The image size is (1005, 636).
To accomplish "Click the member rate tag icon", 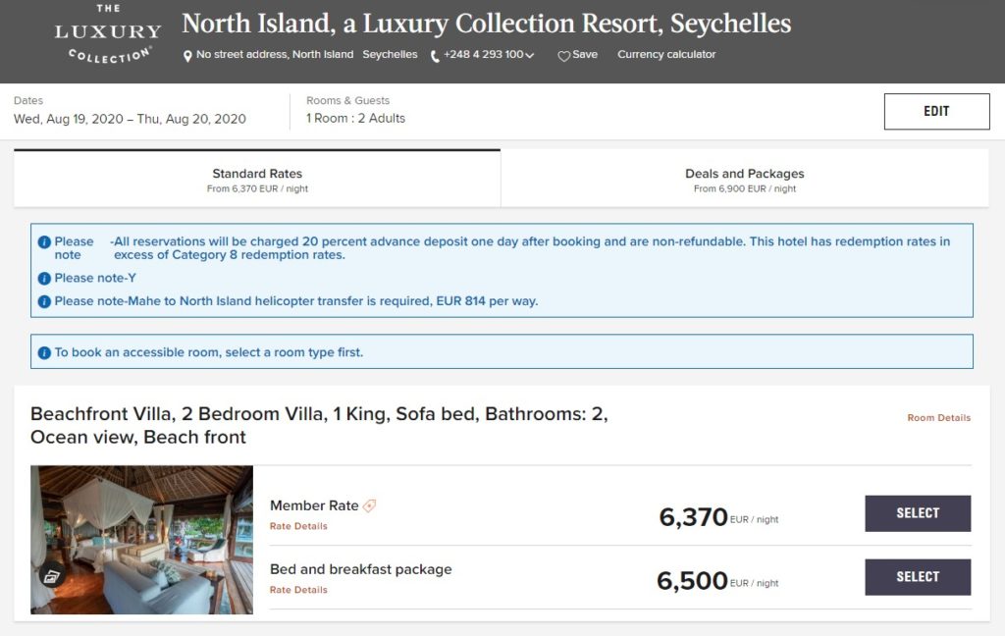I will coord(370,506).
